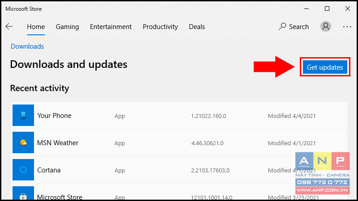Switch to the Gaming tab
This screenshot has width=358, height=201.
tap(68, 27)
